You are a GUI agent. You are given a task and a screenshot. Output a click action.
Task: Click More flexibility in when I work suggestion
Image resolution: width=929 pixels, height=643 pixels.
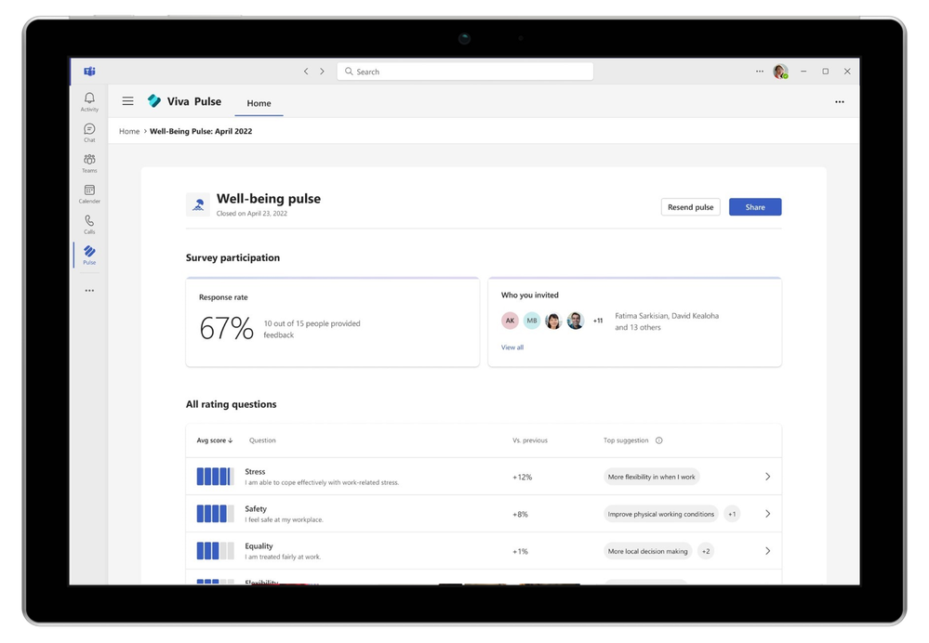(651, 477)
